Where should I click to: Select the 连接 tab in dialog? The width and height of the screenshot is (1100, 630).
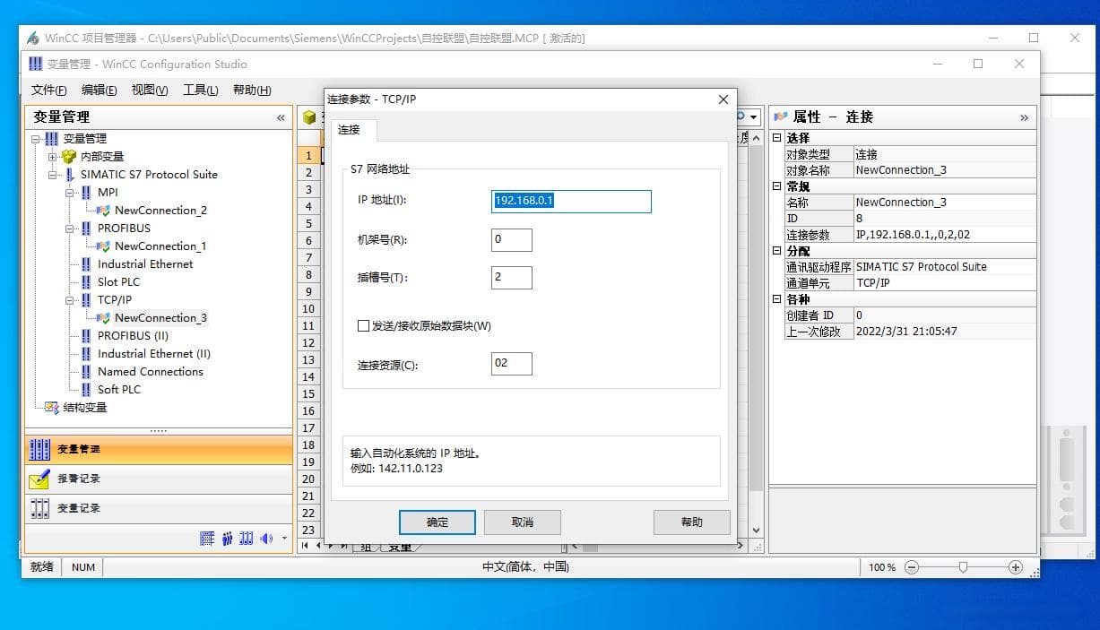tap(353, 130)
